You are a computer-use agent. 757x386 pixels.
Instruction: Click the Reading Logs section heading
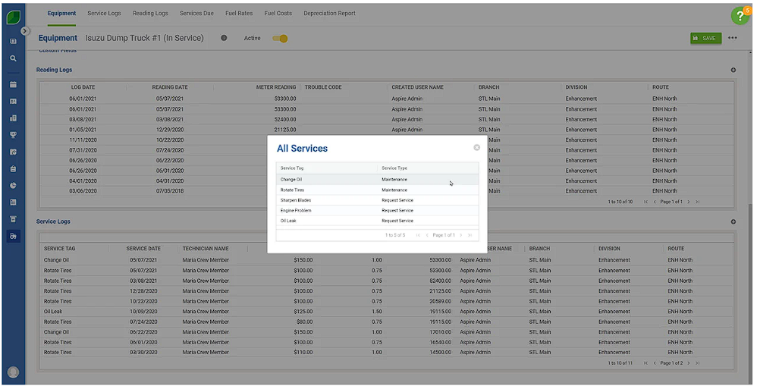(54, 70)
